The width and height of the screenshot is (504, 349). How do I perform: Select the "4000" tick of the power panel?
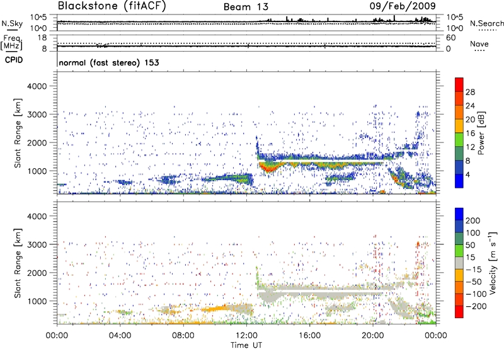pyautogui.click(x=37, y=86)
